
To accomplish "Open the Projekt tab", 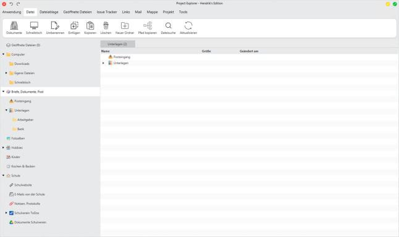I will coord(168,12).
